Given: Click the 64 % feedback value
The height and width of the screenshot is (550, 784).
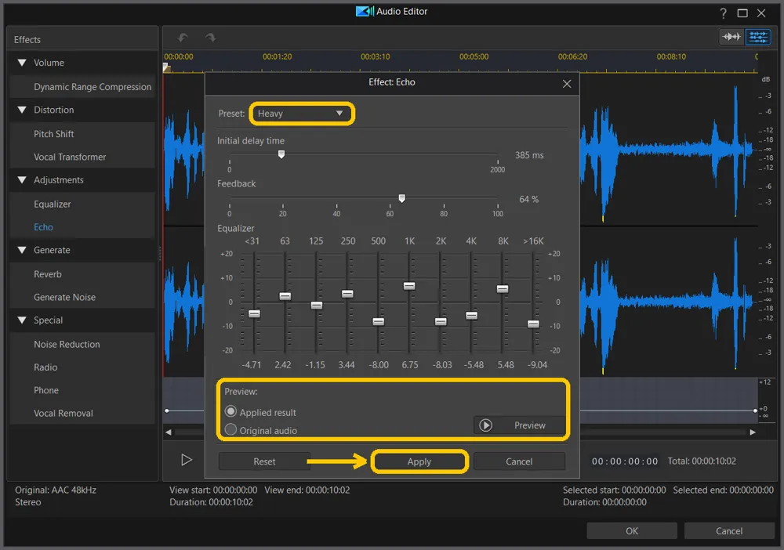Looking at the screenshot, I should (x=529, y=199).
